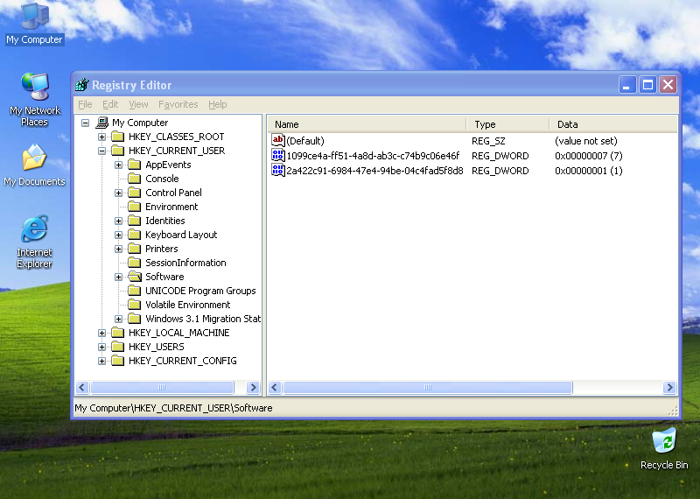Open the Recycle Bin icon
This screenshot has height=499, width=700.
tap(664, 448)
